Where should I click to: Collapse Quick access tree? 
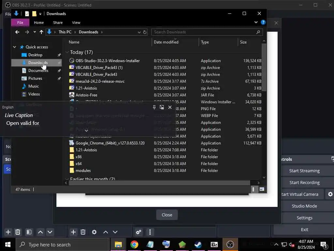14,47
